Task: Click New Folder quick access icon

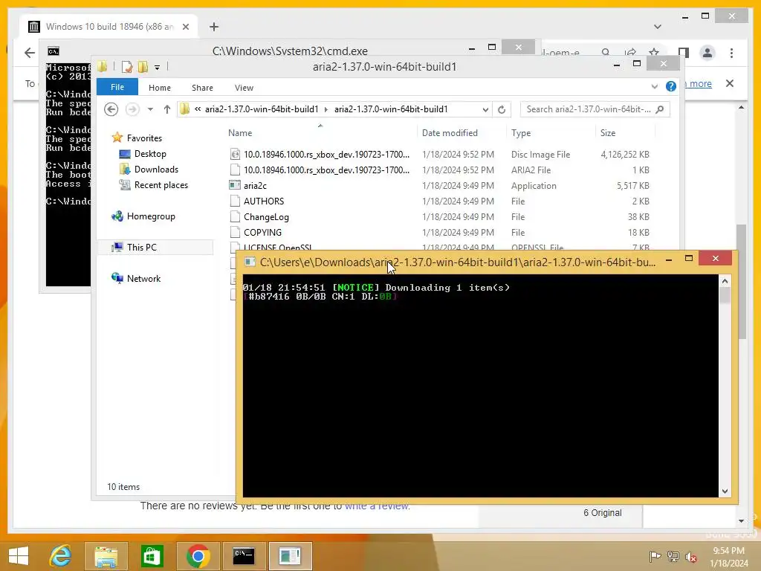Action: tap(143, 66)
